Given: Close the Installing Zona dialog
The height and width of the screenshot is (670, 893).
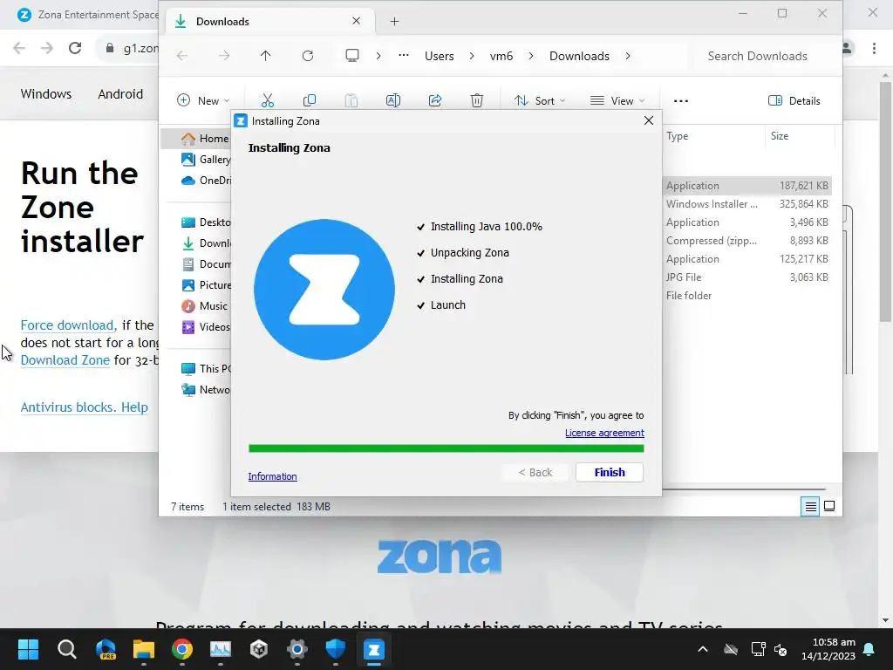Looking at the screenshot, I should [648, 120].
